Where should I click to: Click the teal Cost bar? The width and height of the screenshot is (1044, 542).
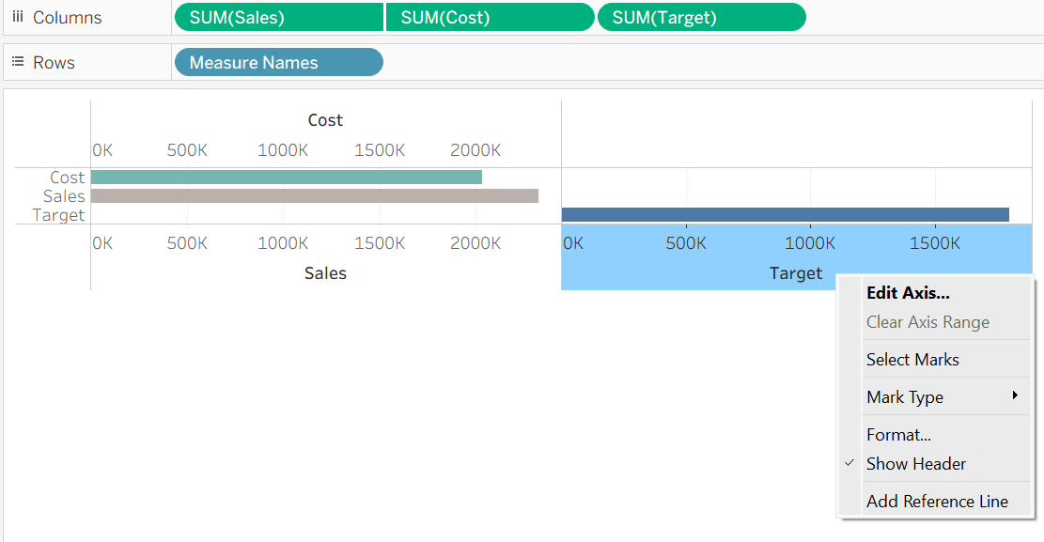pyautogui.click(x=286, y=178)
